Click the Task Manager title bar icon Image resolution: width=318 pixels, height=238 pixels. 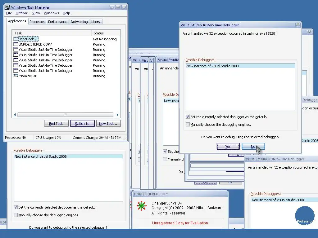click(x=7, y=7)
